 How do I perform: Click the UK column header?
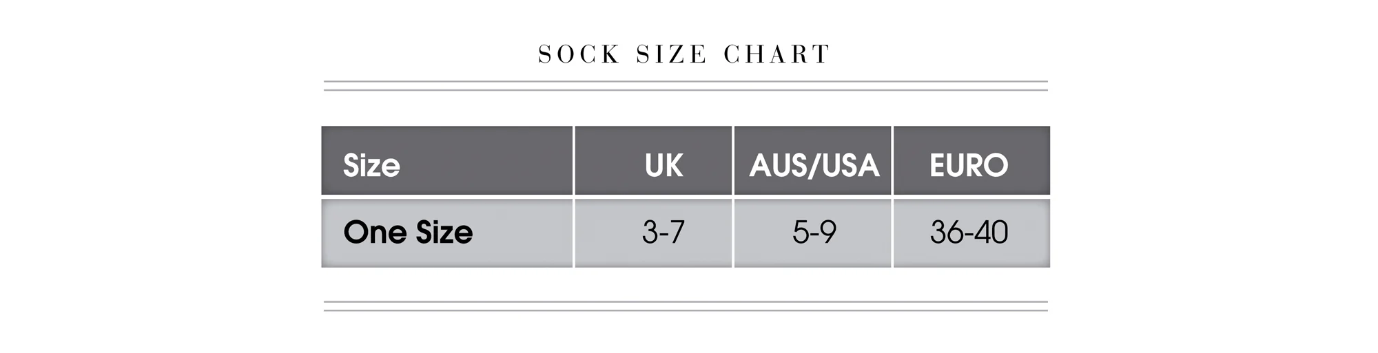click(x=653, y=160)
